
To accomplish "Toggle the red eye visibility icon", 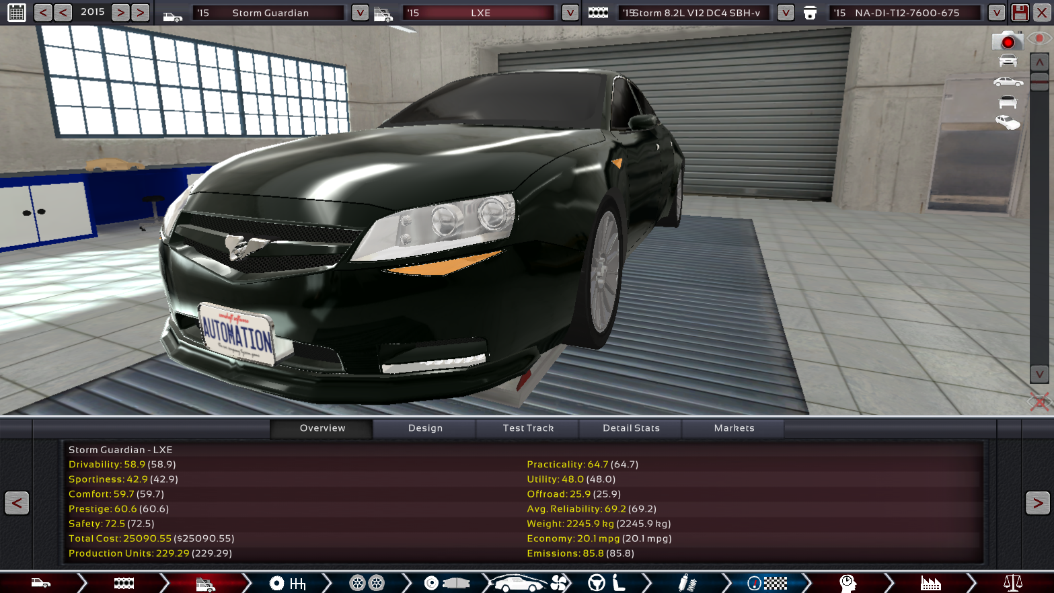I will point(1040,39).
